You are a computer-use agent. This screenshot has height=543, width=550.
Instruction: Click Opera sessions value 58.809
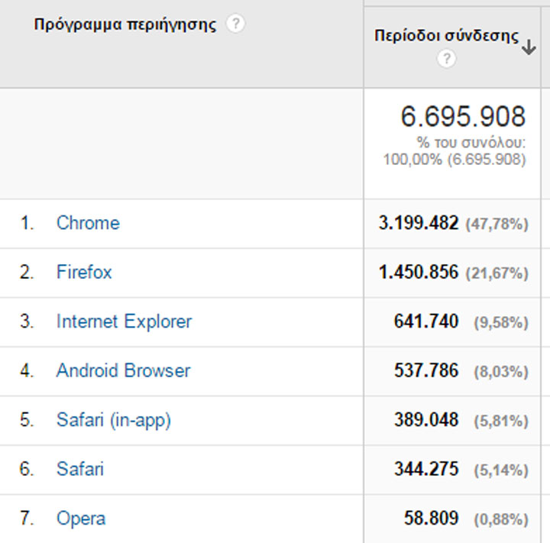tap(431, 519)
